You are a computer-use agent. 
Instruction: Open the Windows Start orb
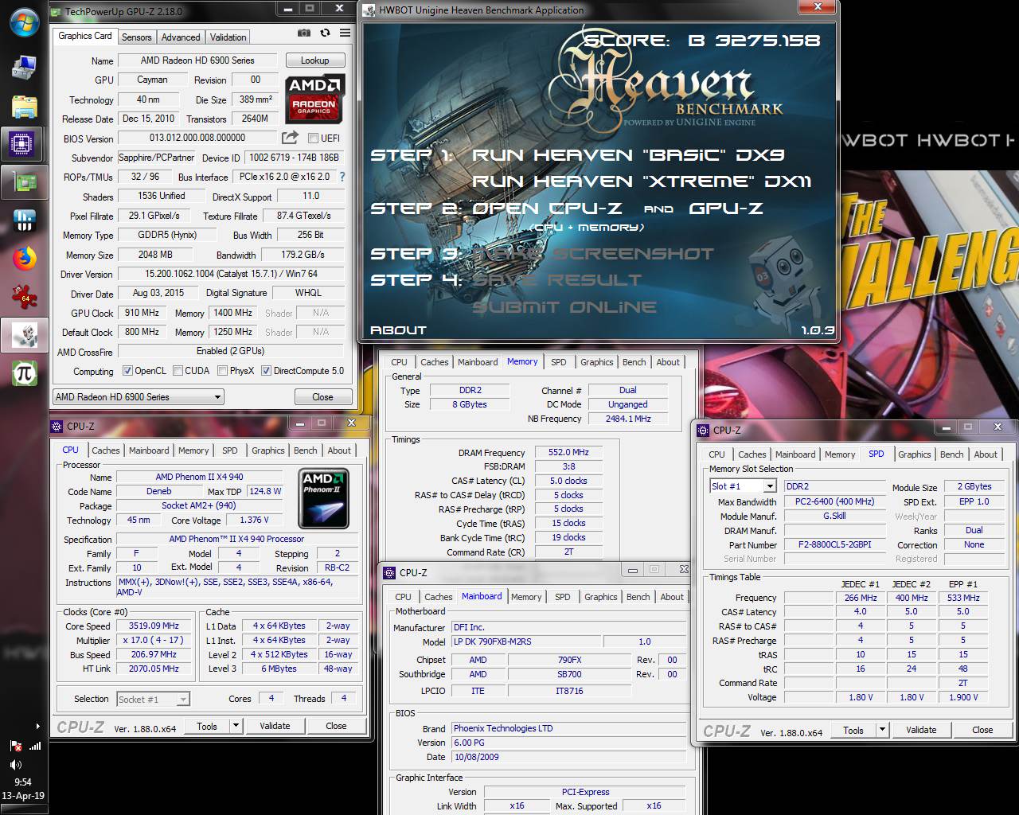pos(25,22)
